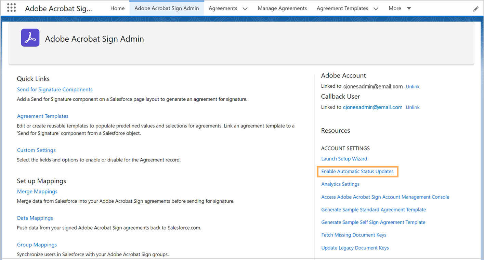Open Send for Signature Components link

coord(55,89)
